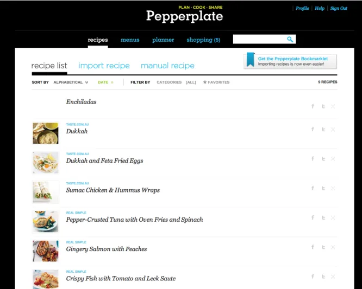Open the menus tab

tap(130, 40)
